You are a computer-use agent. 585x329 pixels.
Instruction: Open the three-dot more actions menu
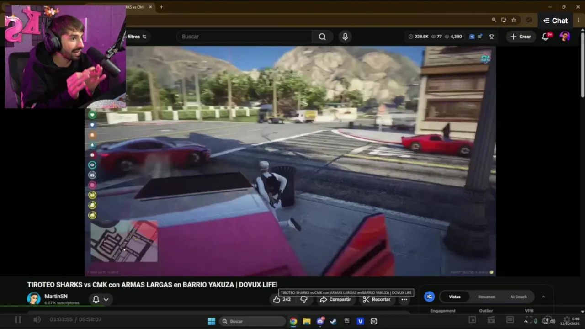pyautogui.click(x=404, y=299)
